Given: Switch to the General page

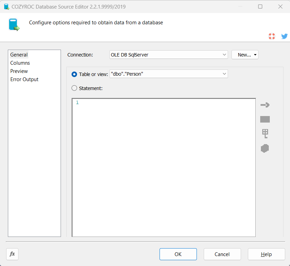Looking at the screenshot, I should point(19,55).
